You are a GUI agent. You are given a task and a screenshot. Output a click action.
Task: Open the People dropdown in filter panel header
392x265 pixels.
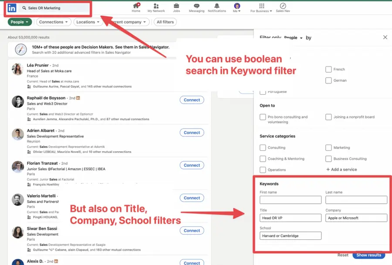[293, 38]
